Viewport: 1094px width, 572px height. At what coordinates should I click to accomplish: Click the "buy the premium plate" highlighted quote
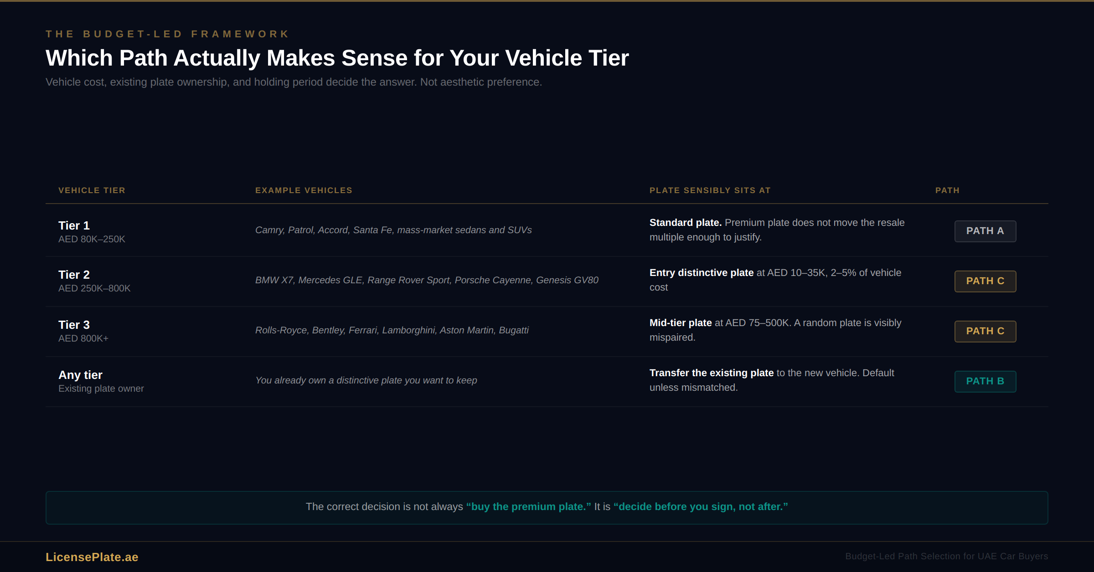click(x=528, y=507)
